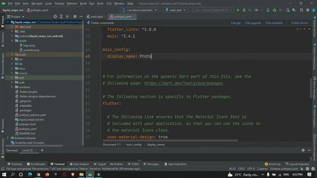Screen dimensions: 317x178
Task: Toggle tool window bars icon in status bar
Action: (2, 169)
